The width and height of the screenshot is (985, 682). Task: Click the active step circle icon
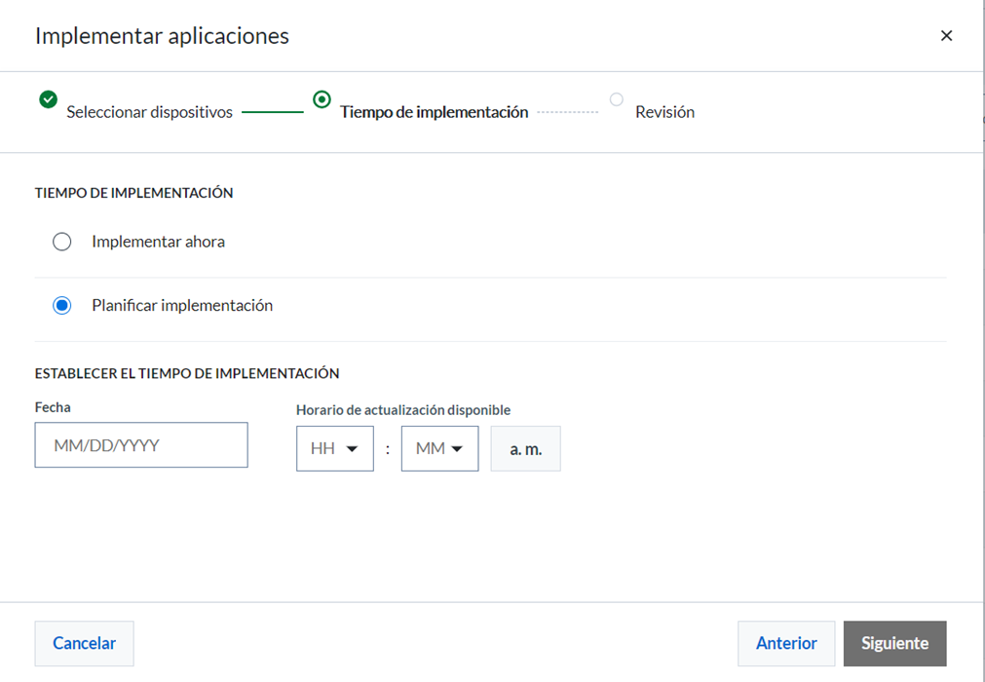(x=322, y=99)
